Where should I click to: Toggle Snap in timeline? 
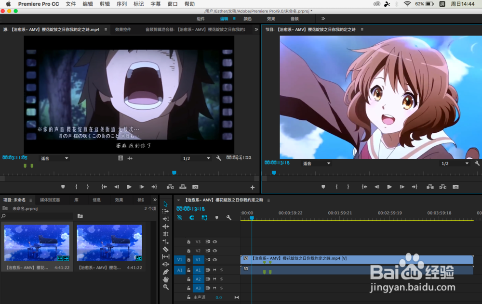(192, 217)
